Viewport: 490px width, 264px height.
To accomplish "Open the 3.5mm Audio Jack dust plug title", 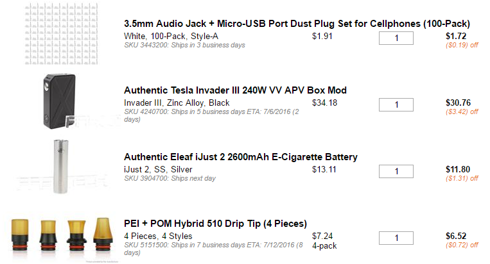I will [297, 23].
